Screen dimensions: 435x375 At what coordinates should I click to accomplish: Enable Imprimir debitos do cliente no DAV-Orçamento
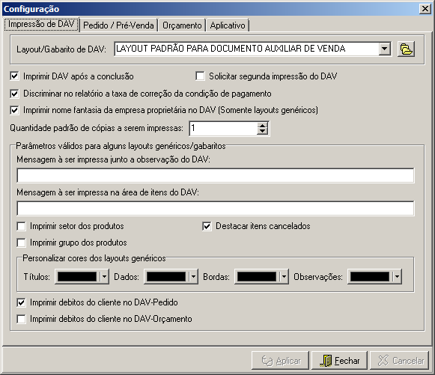point(21,319)
